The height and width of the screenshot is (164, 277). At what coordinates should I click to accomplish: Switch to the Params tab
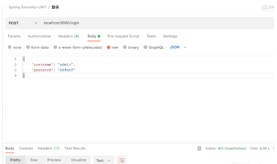click(x=14, y=36)
